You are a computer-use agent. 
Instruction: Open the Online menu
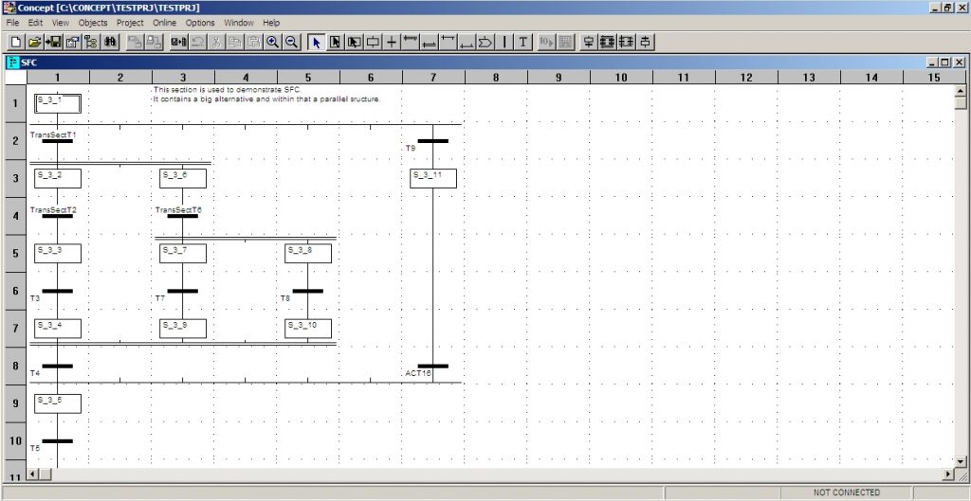pos(165,22)
